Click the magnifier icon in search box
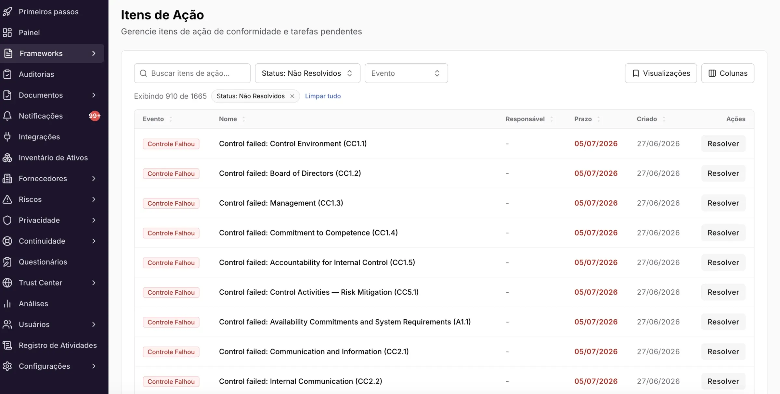The height and width of the screenshot is (394, 780). (x=143, y=73)
